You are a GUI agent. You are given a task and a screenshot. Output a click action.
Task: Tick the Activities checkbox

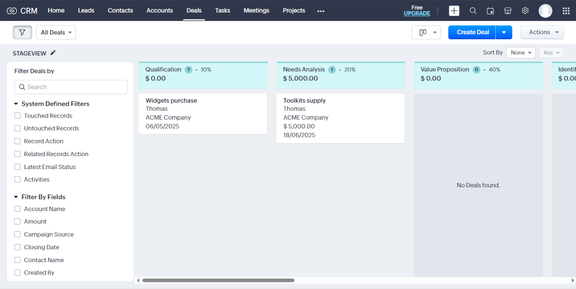coord(17,179)
